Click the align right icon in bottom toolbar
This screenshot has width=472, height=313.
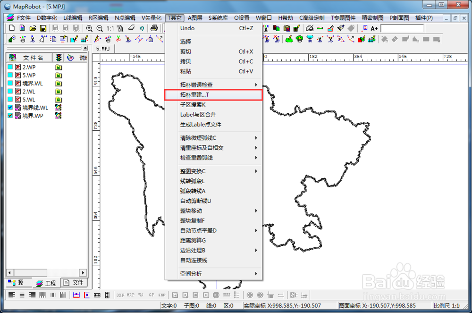[x=32, y=295]
